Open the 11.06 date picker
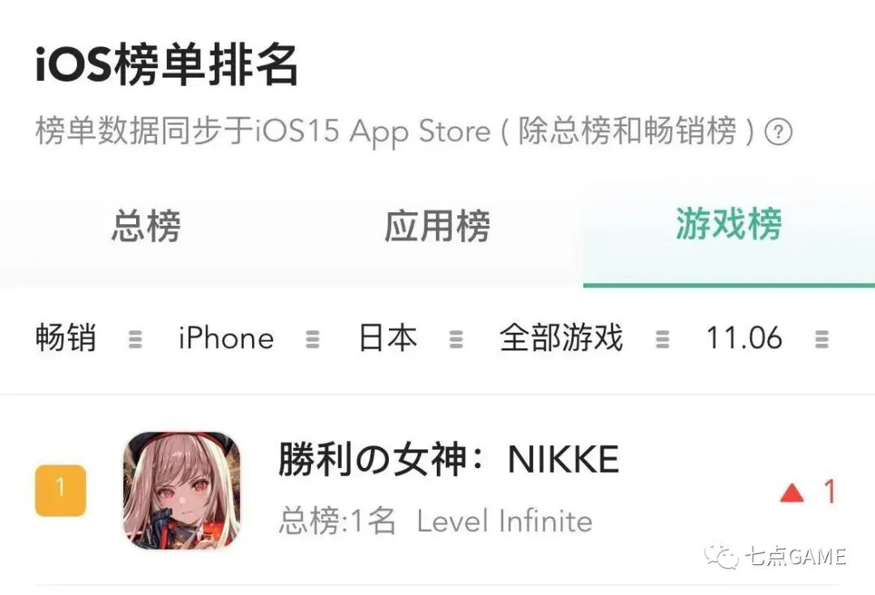The width and height of the screenshot is (875, 595). pos(743,338)
